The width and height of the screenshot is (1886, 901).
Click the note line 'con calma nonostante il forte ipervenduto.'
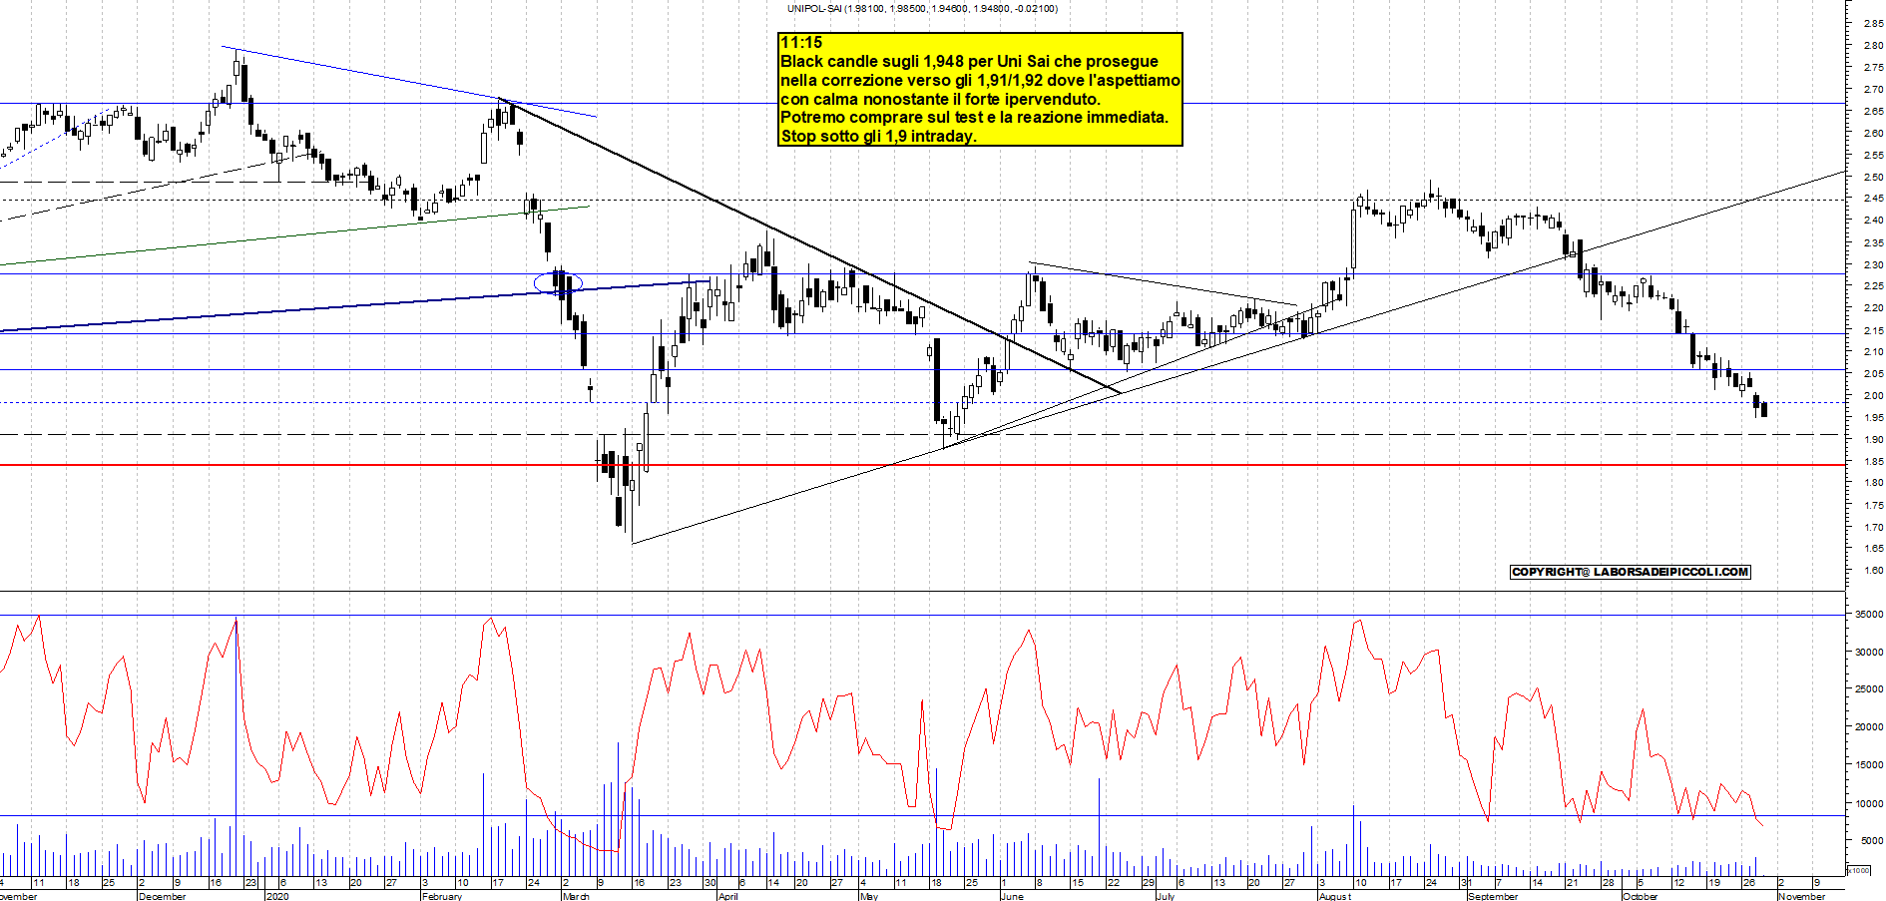pos(940,99)
